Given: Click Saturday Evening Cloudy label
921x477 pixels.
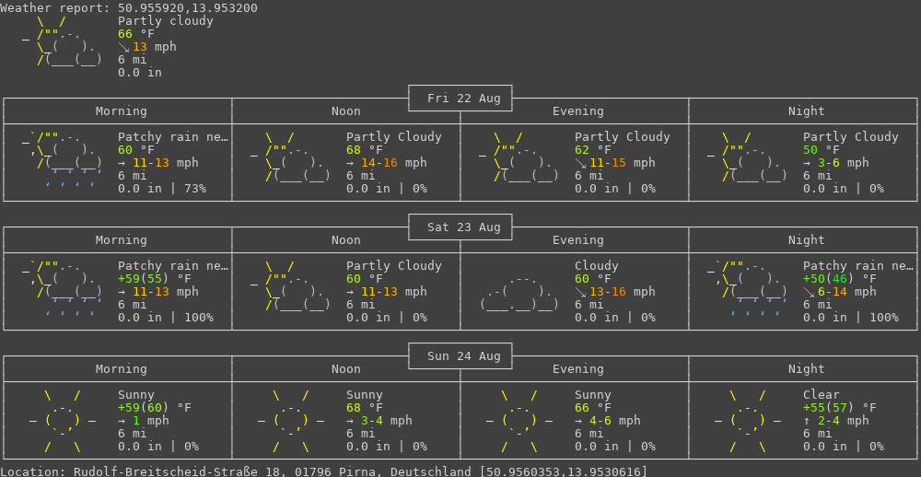Looking at the screenshot, I should pyautogui.click(x=596, y=265).
